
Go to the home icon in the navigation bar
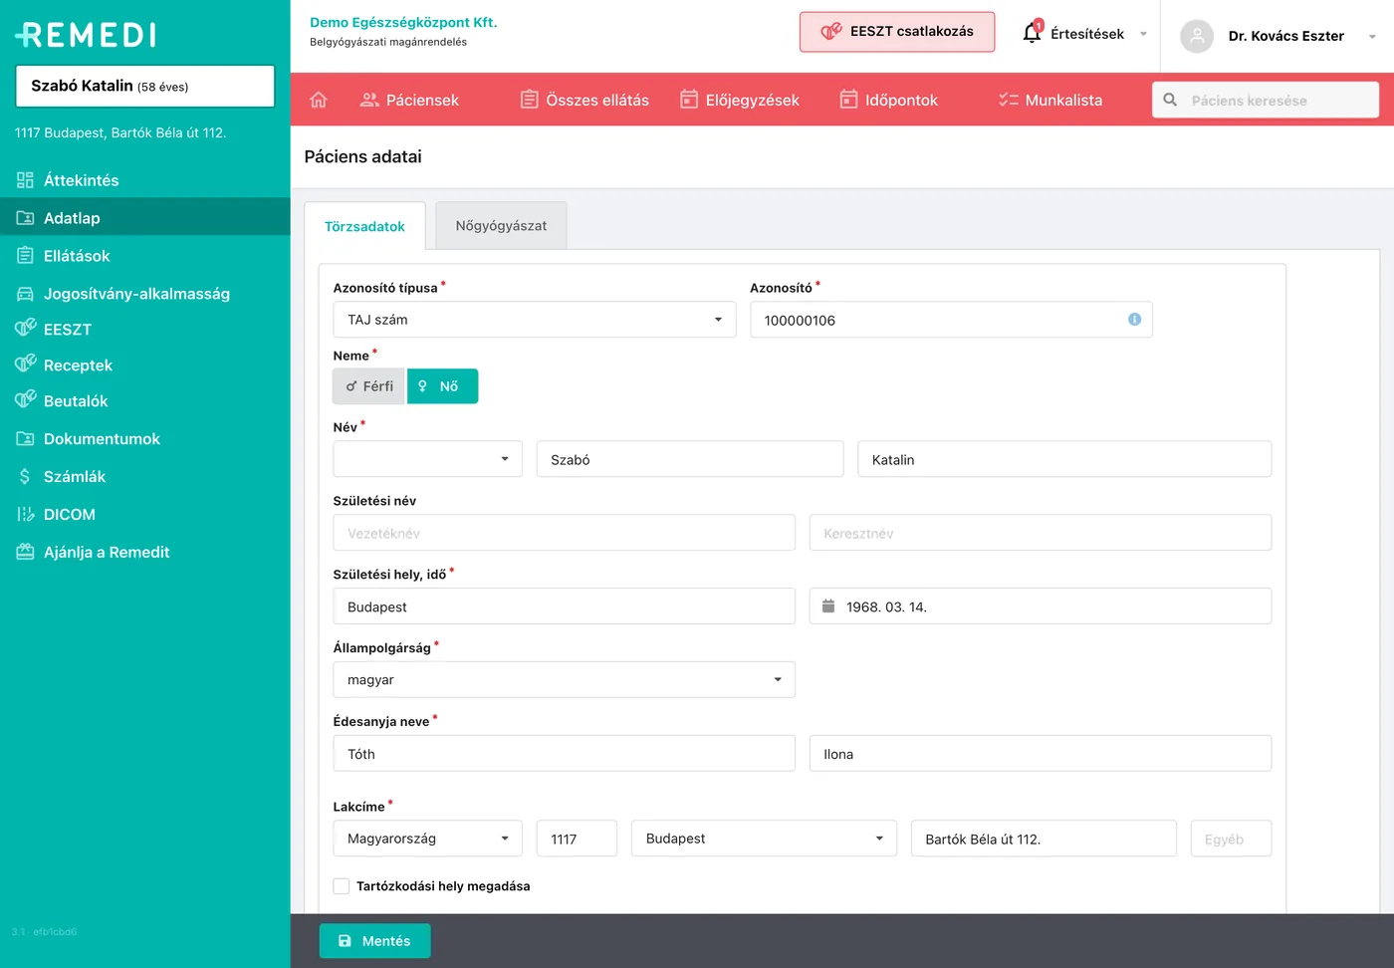coord(319,100)
